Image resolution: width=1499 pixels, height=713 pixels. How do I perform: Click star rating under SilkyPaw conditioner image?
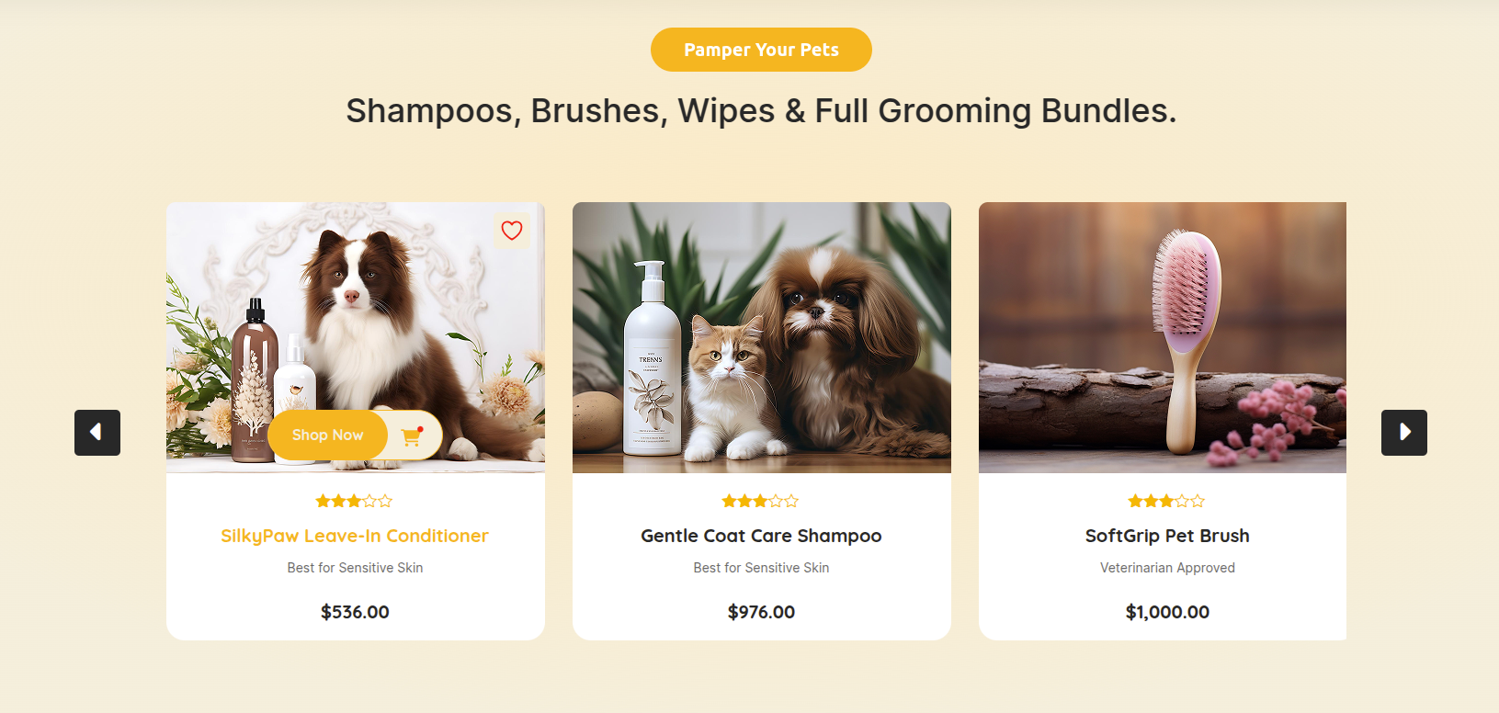355,501
